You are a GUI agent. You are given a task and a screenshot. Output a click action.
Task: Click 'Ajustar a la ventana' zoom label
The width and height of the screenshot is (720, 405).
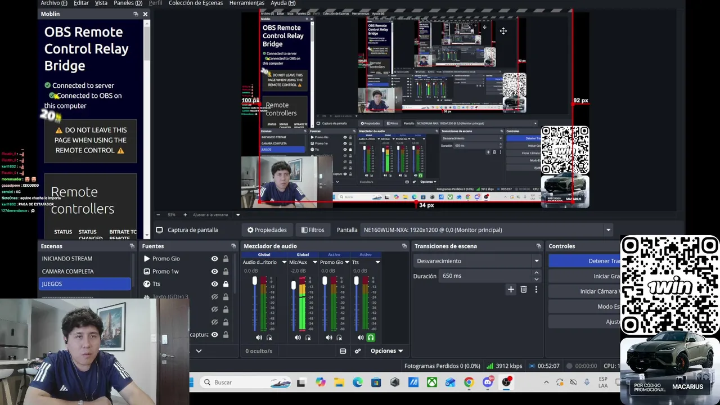210,215
